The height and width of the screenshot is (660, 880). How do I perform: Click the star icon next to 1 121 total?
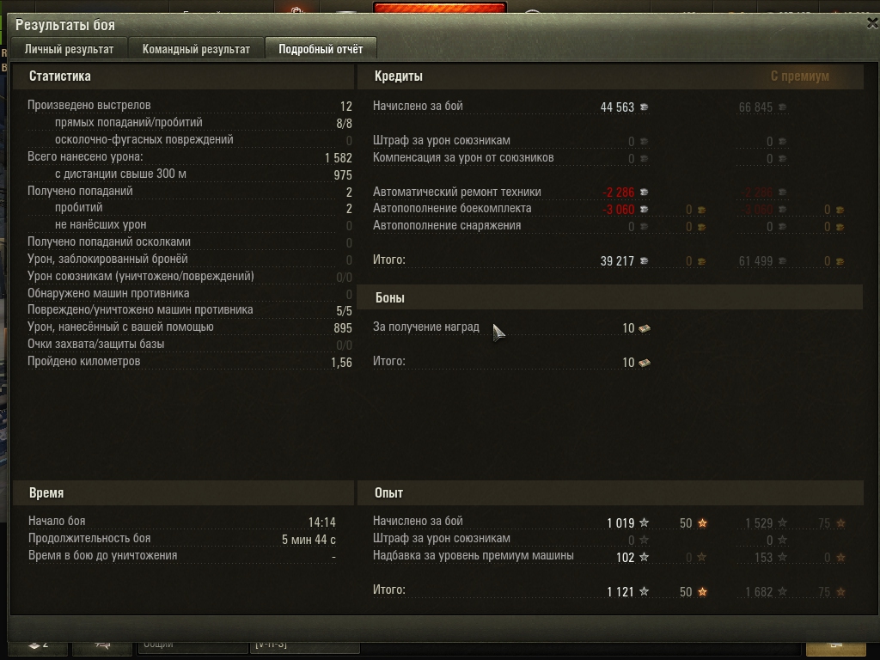[x=645, y=591]
